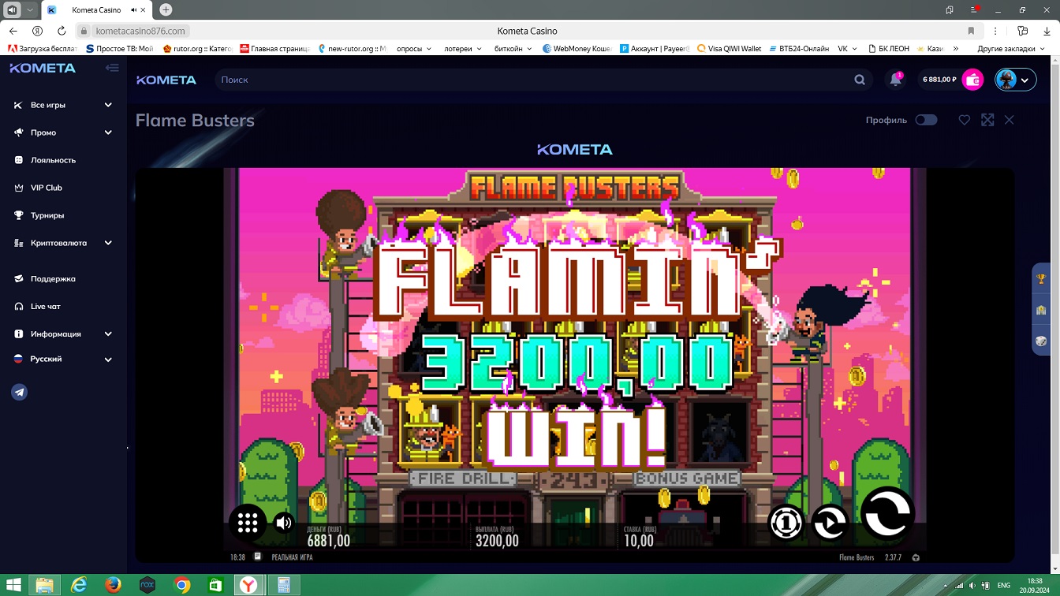Open the game menu grid button
Image resolution: width=1060 pixels, height=596 pixels.
248,522
